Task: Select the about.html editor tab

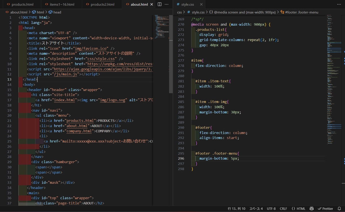Action: point(139,4)
